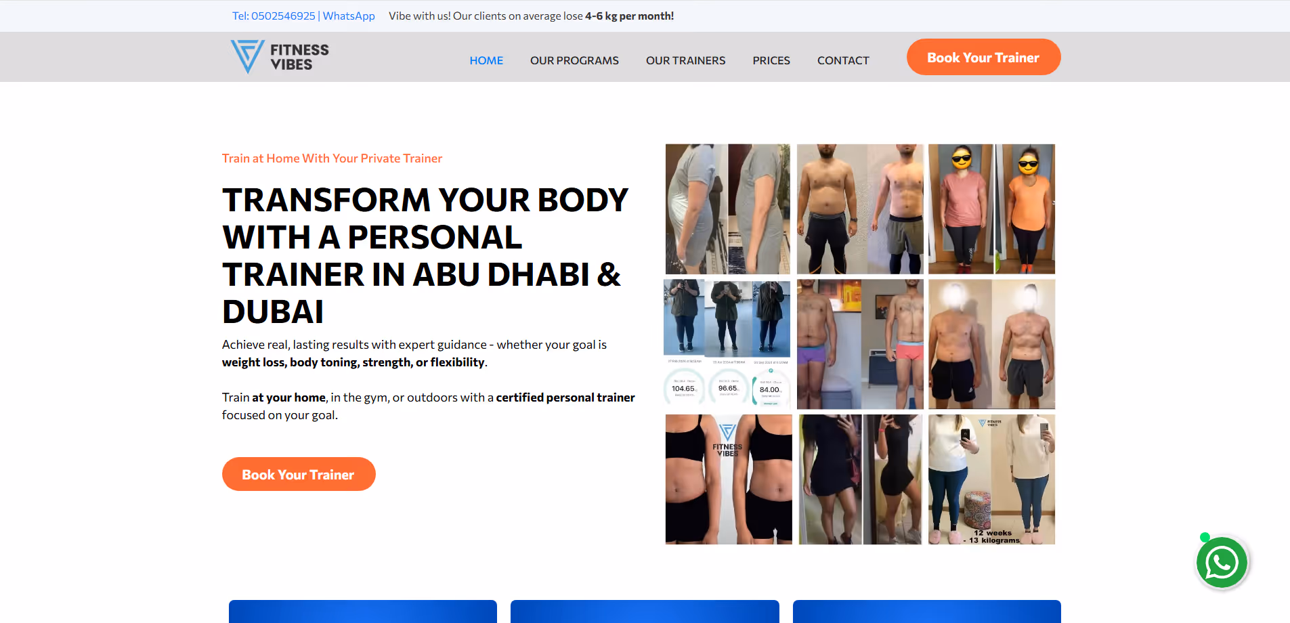Viewport: 1290px width, 623px height.
Task: Open the black dress mirror selfie photo
Action: tap(860, 479)
